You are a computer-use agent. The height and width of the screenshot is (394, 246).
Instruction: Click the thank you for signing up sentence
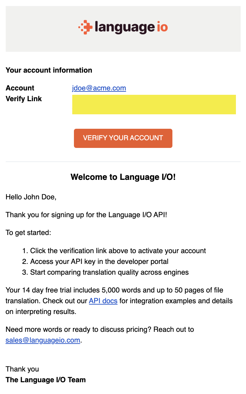(86, 215)
